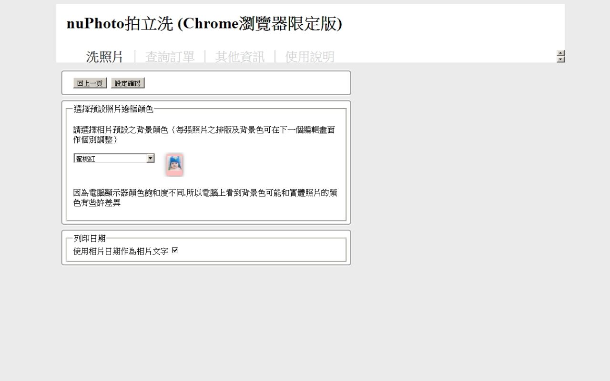Open the 蜜桃紅 border color dropdown
Image resolution: width=610 pixels, height=381 pixels.
[x=114, y=158]
